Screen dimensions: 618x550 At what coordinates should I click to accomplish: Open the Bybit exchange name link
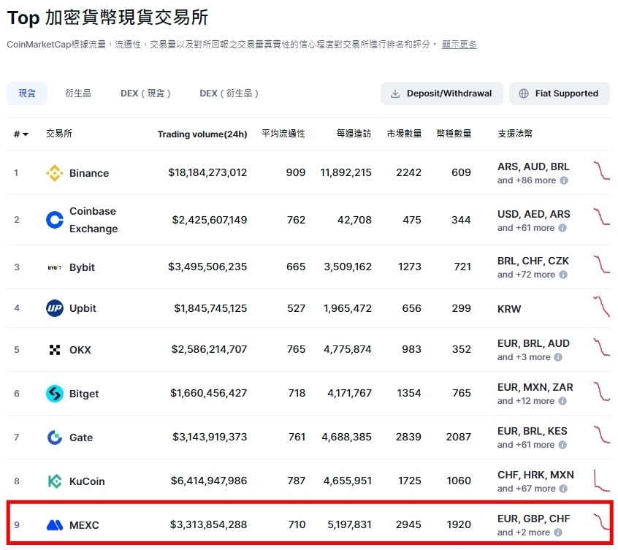[82, 267]
